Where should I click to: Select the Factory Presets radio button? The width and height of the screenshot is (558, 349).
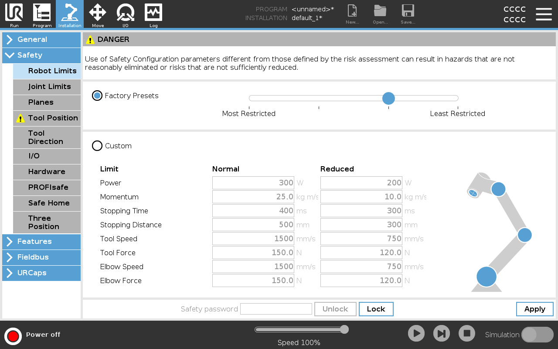pyautogui.click(x=97, y=96)
